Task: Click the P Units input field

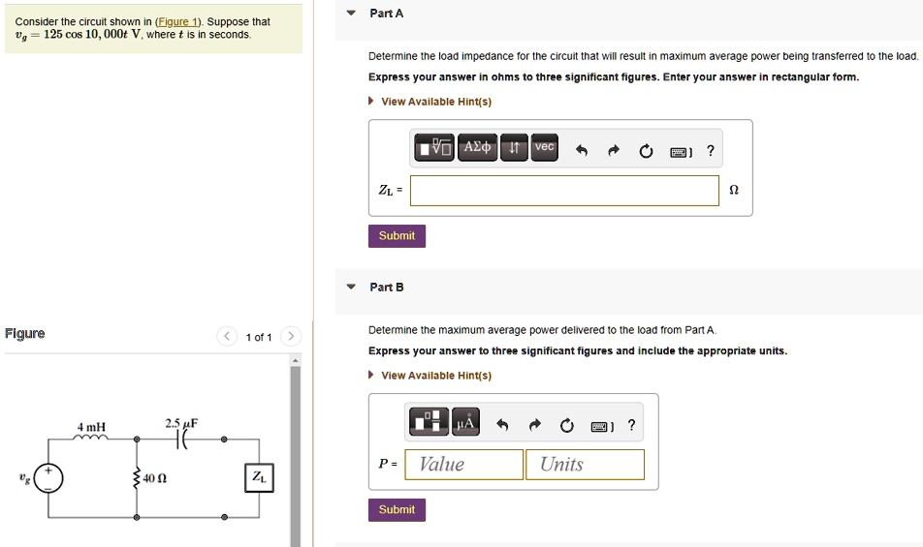Action: pyautogui.click(x=586, y=464)
